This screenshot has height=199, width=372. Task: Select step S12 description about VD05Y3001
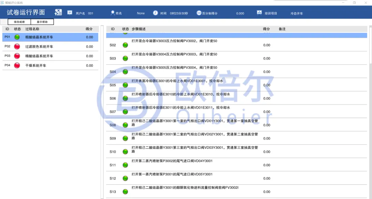click(172, 174)
